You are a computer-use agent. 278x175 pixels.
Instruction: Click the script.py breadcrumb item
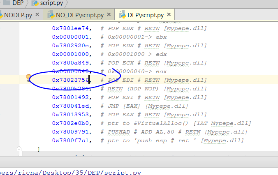pos(51,2)
